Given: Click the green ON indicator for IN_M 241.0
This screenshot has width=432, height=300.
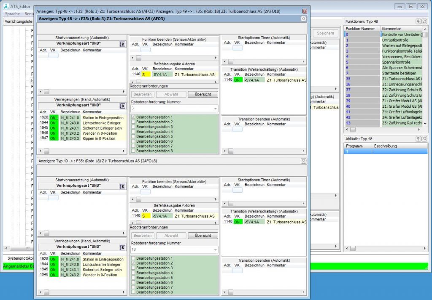Looking at the screenshot, I should (x=53, y=117).
